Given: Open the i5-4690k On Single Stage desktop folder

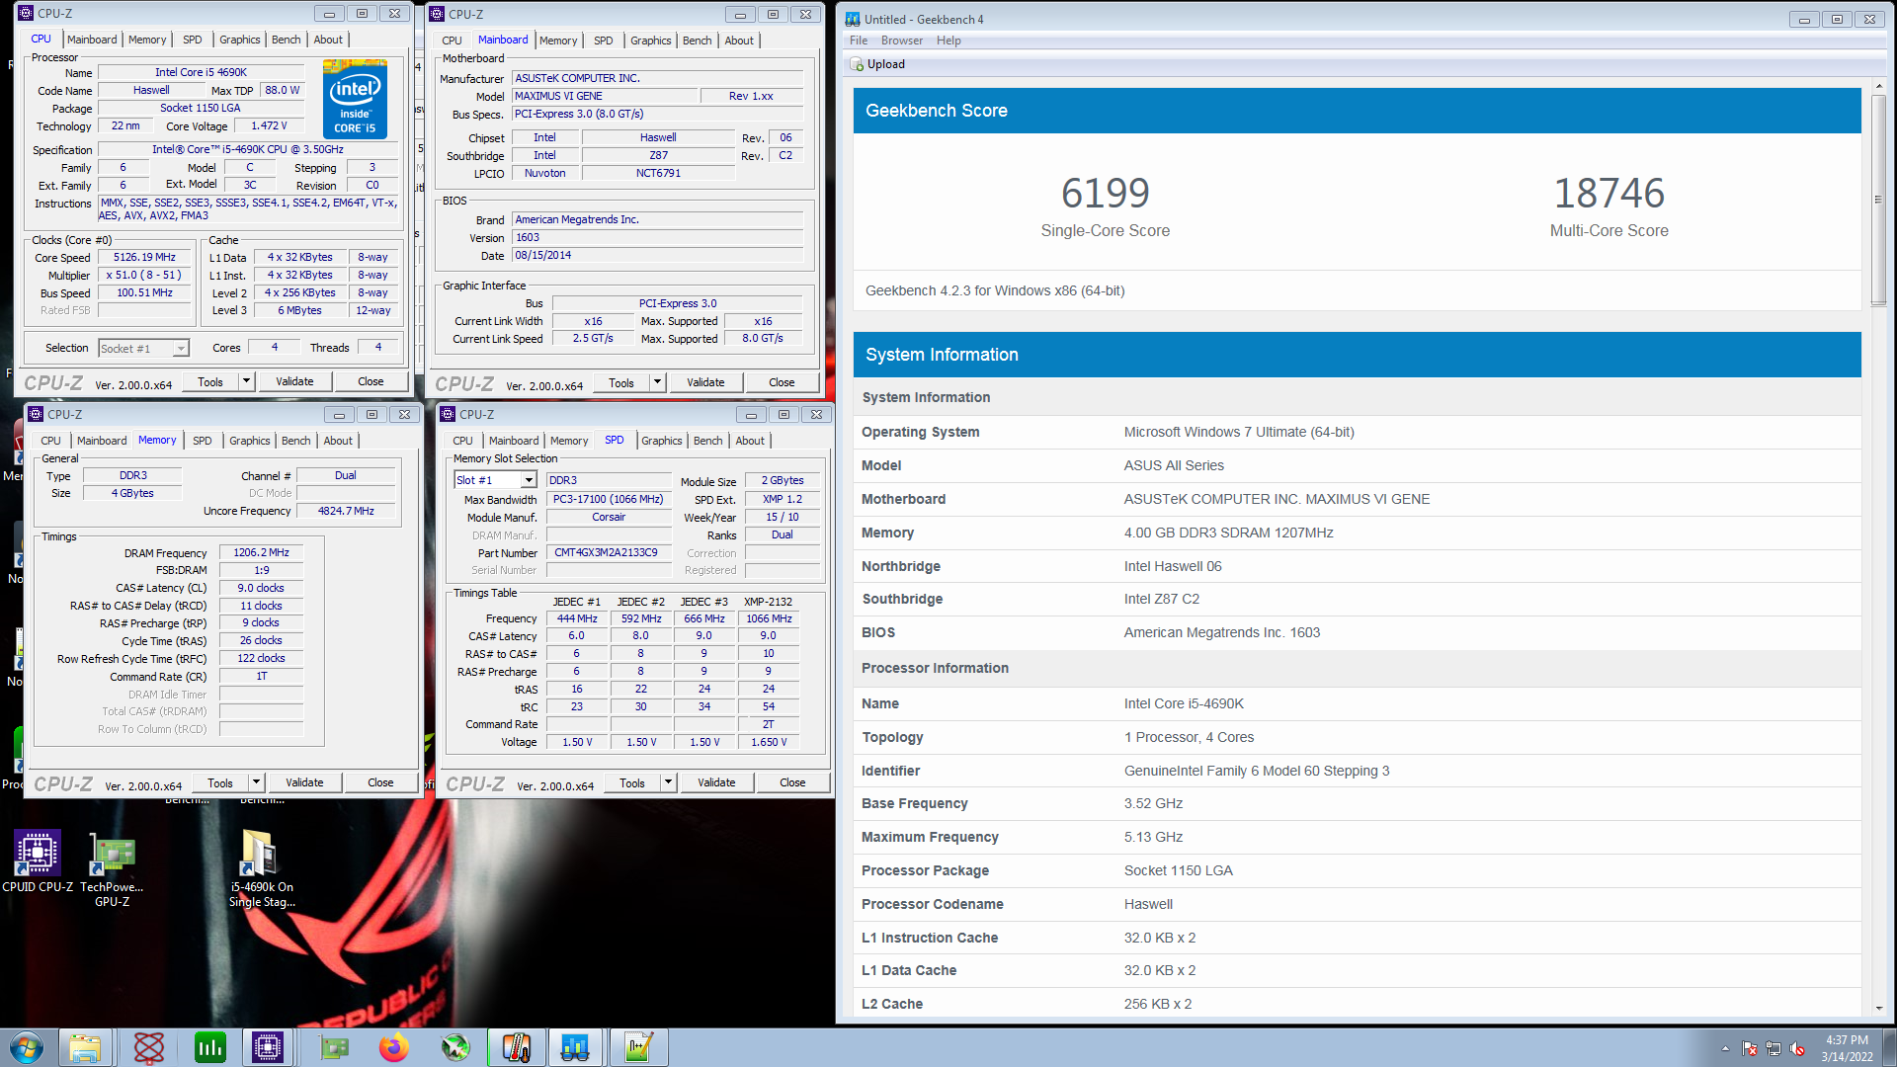Looking at the screenshot, I should click(x=262, y=868).
